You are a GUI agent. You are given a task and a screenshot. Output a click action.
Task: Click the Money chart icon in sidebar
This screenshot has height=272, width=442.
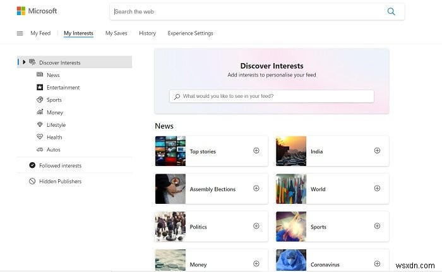[40, 112]
